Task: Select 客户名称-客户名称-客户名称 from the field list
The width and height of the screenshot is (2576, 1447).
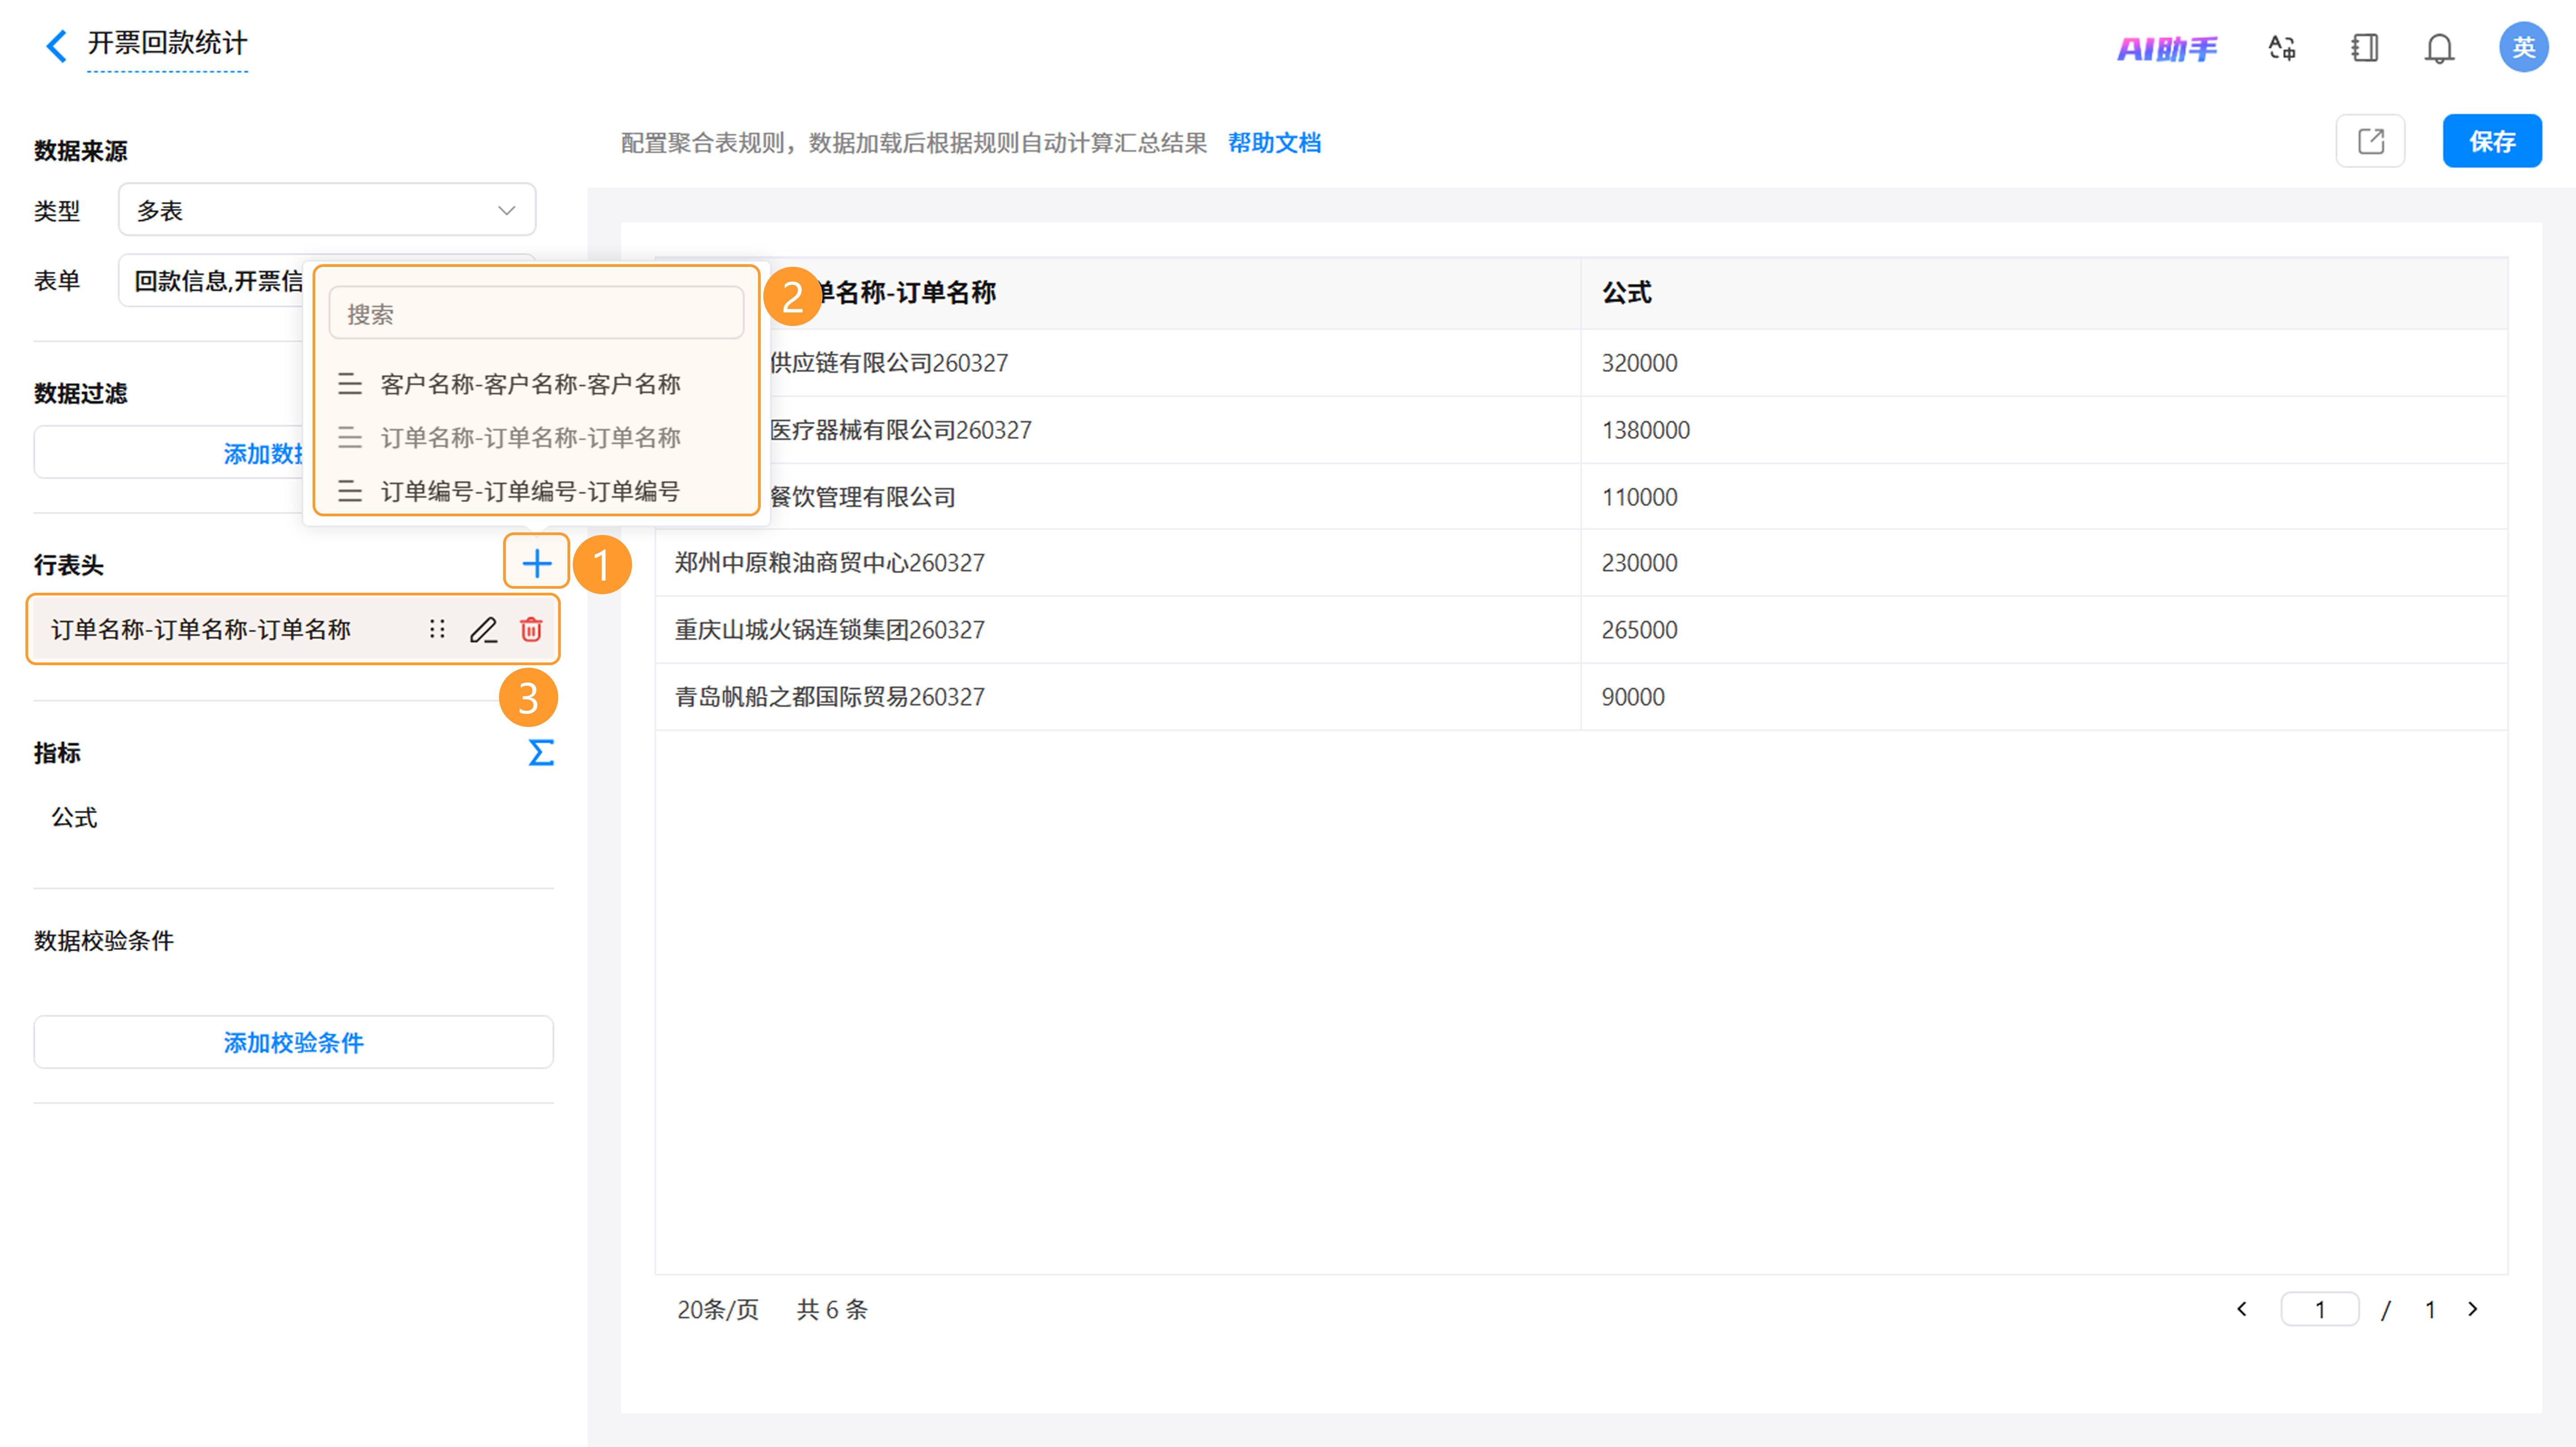Action: pyautogui.click(x=537, y=384)
